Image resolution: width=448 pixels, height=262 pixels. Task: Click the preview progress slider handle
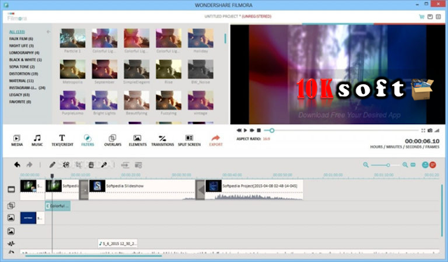(272, 130)
